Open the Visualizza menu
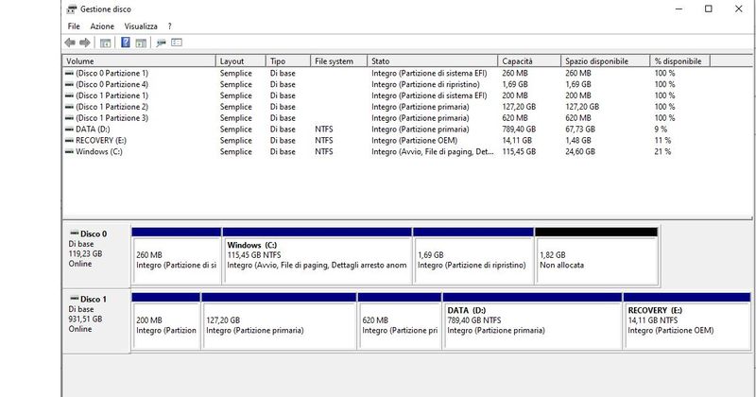 [141, 26]
